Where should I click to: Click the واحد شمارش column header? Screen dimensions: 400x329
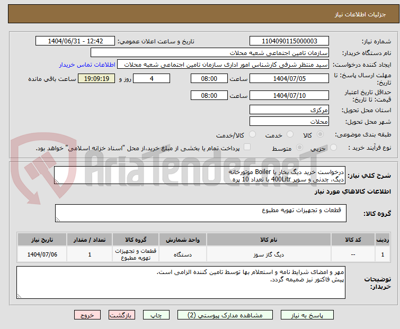point(183,240)
